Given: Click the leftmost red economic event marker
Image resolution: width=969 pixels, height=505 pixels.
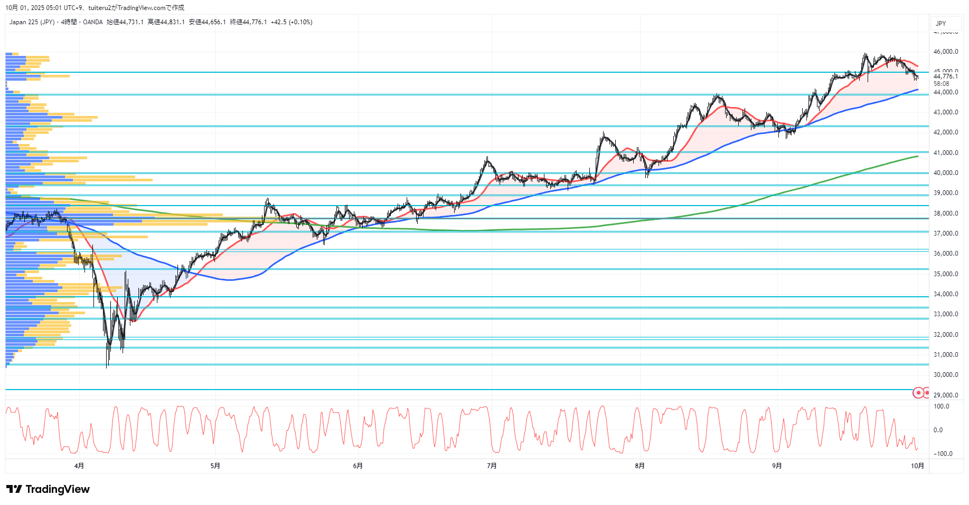Looking at the screenshot, I should click(x=918, y=393).
